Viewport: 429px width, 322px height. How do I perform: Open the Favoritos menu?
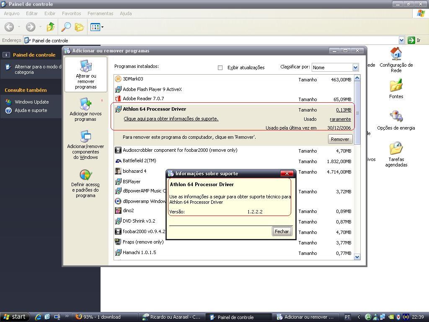(x=71, y=13)
